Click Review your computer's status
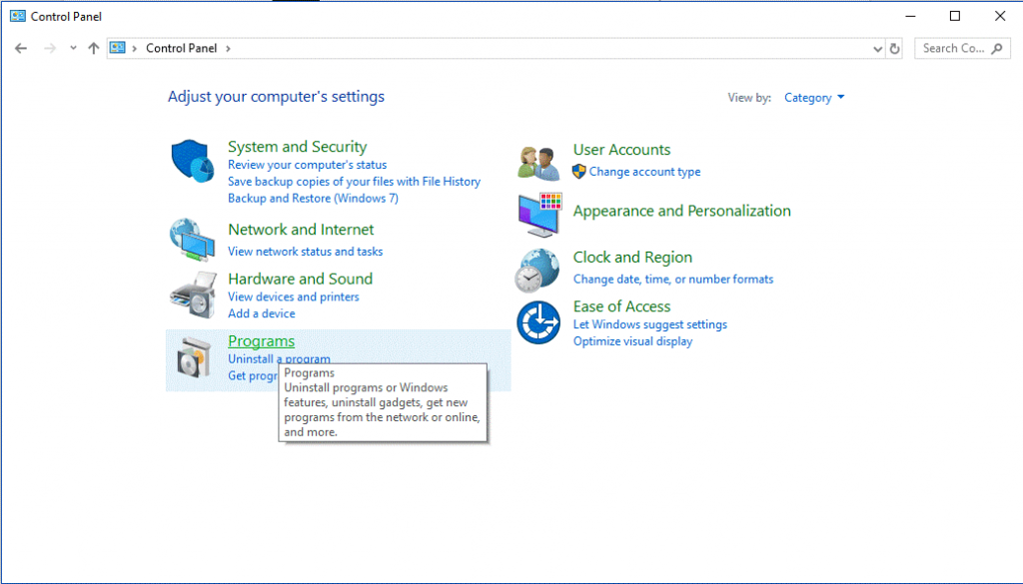 tap(308, 165)
